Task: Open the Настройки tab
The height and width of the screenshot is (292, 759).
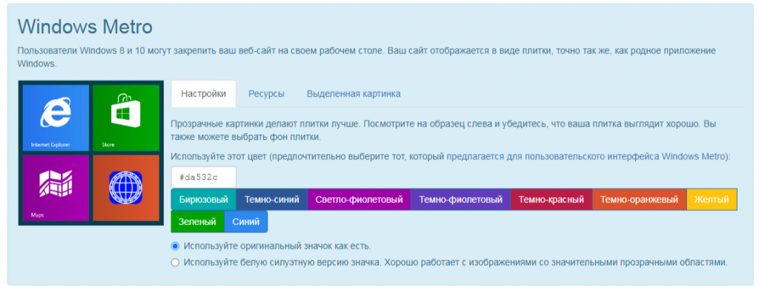Action: 203,94
